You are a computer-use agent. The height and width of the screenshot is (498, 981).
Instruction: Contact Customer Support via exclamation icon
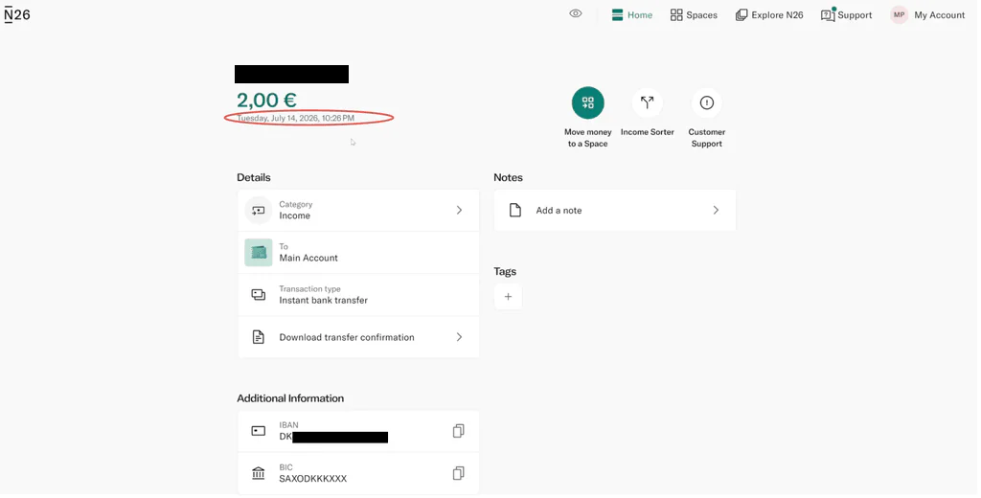pos(706,102)
